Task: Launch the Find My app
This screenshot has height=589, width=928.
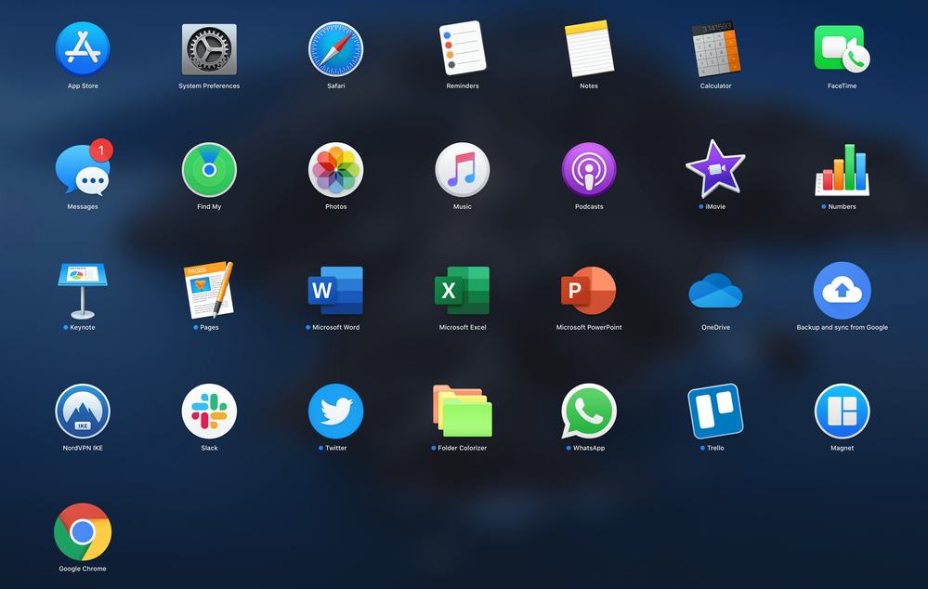Action: pyautogui.click(x=209, y=170)
